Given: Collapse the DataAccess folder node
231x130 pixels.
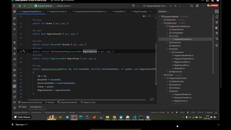Looking at the screenshot, I should [x=162, y=23].
